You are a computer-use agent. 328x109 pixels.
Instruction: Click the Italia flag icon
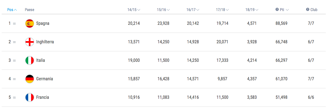[29, 60]
